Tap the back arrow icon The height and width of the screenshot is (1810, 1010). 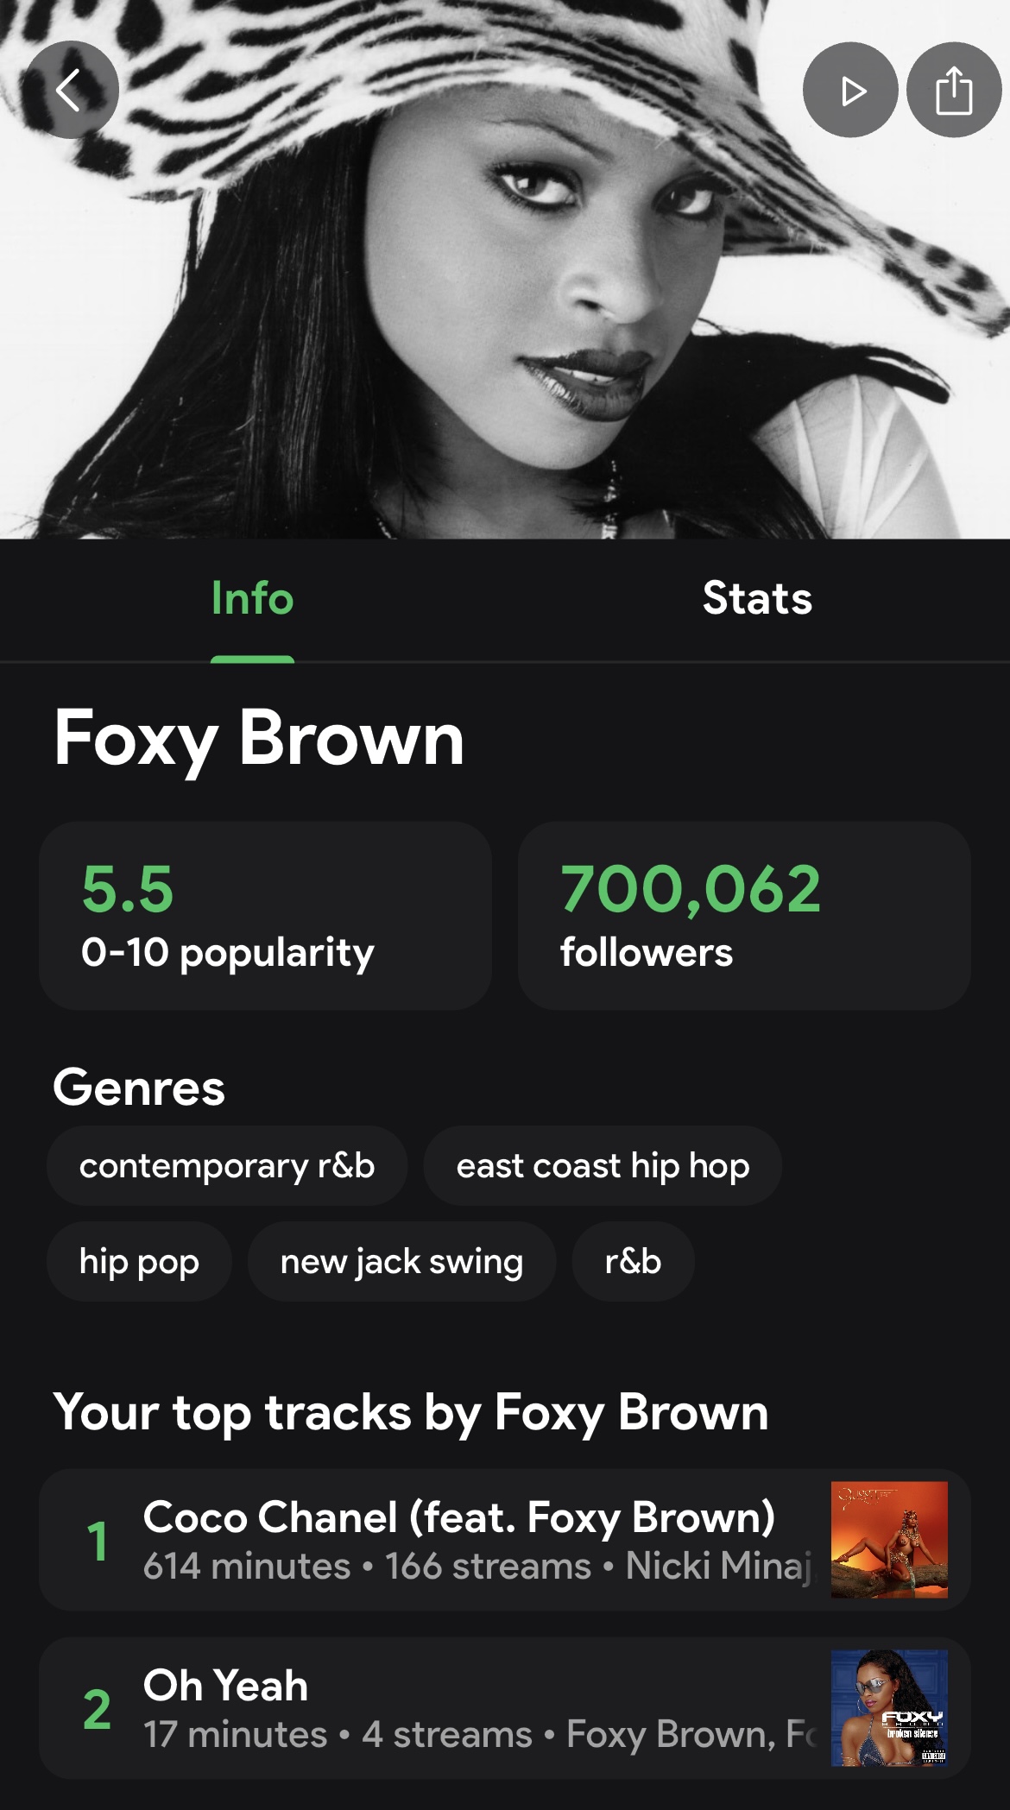tap(72, 90)
